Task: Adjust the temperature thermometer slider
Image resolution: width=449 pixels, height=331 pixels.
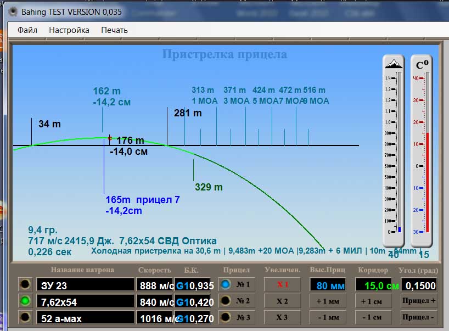Action: tap(427, 154)
